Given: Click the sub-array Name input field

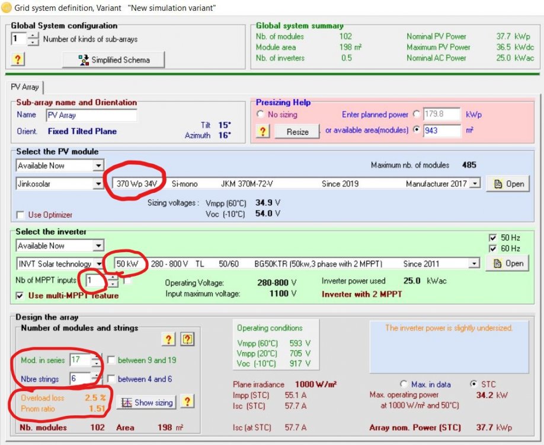Looking at the screenshot, I should [x=91, y=116].
